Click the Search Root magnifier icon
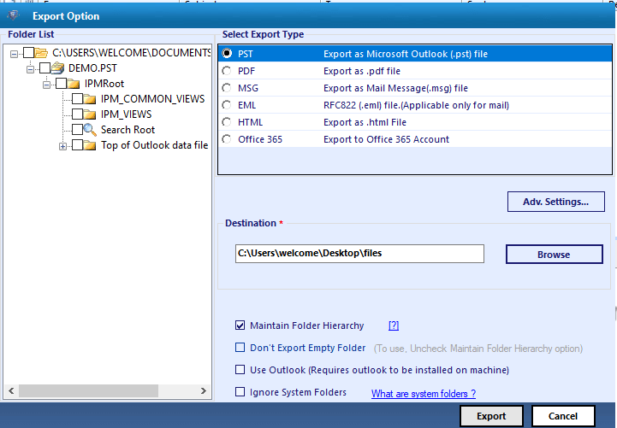Screen dimensions: 617x428 [90, 130]
